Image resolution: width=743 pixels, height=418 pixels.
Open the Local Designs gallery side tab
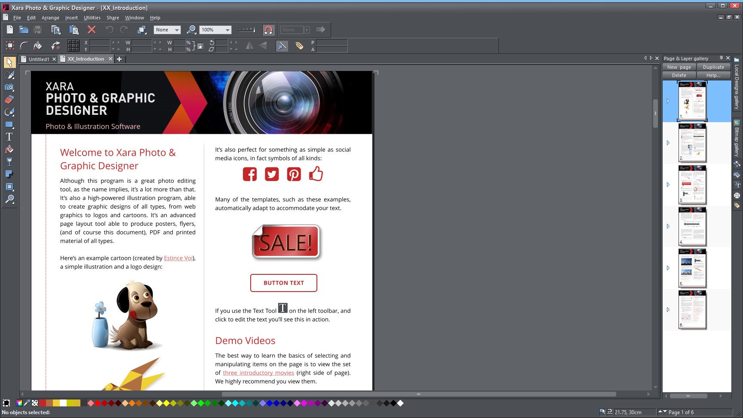737,83
